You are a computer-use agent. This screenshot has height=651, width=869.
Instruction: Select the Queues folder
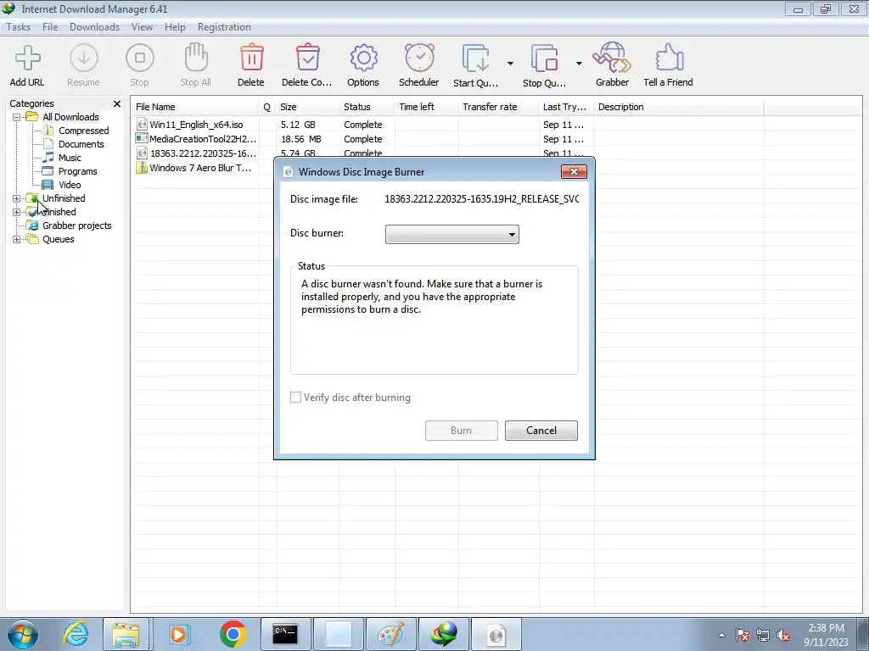[x=59, y=239]
